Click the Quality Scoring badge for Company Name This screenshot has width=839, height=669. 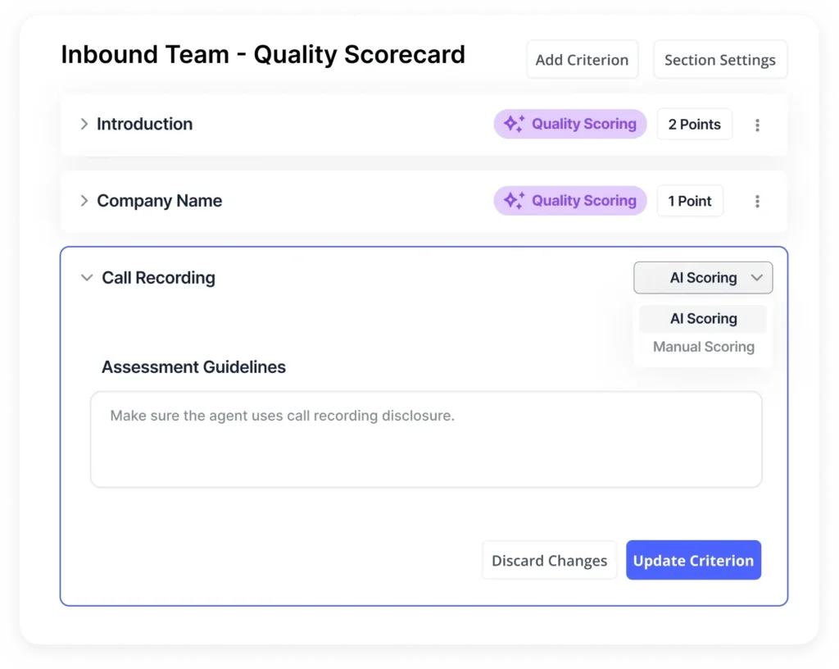(570, 200)
